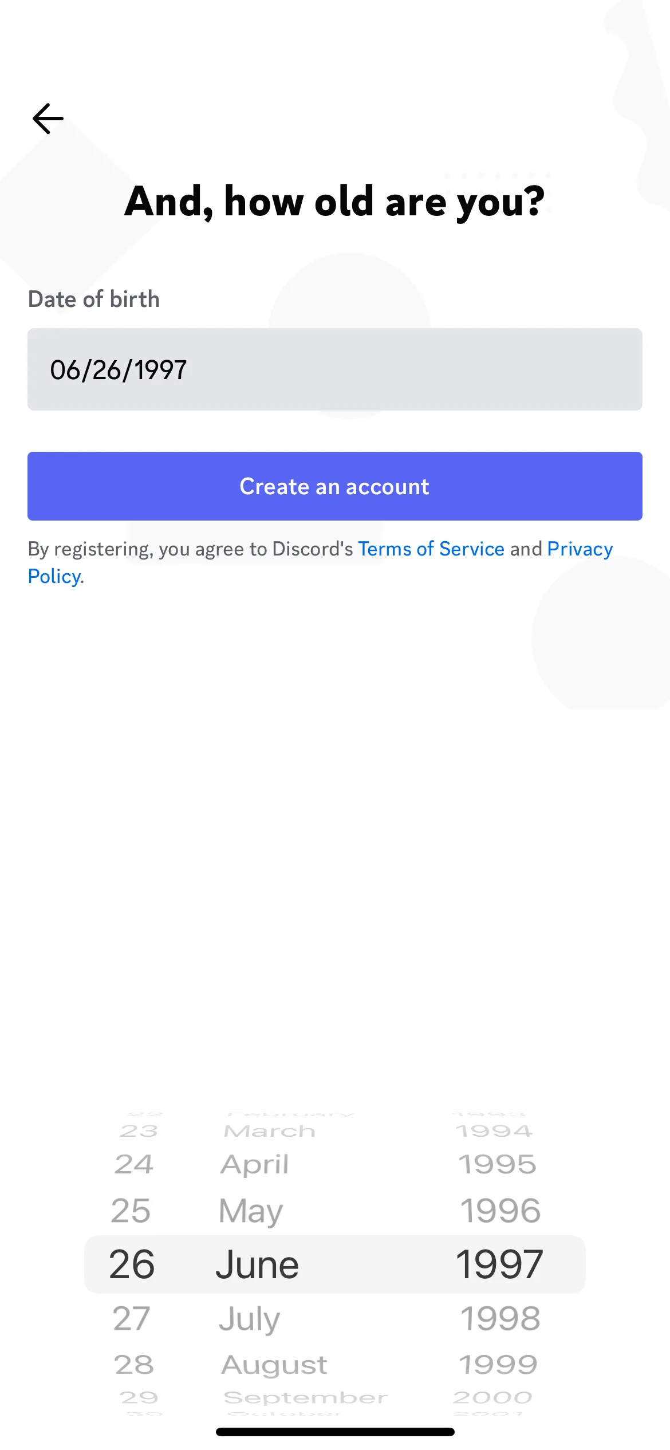Viewport: 670px width, 1450px height.
Task: Open the Privacy Policy link
Action: (x=580, y=549)
